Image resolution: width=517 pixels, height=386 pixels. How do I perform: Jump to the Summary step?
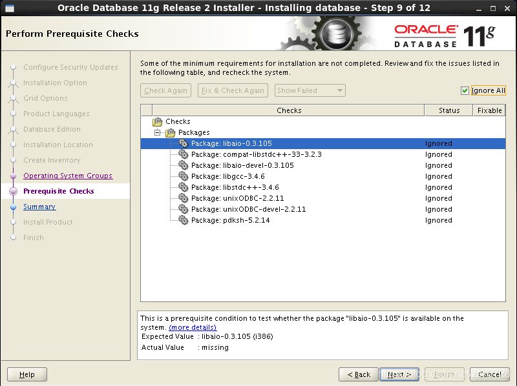point(39,207)
